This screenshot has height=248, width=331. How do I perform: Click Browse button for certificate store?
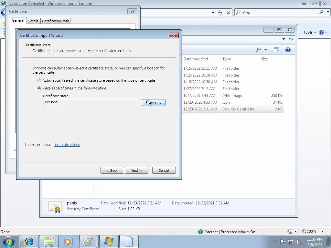(154, 103)
